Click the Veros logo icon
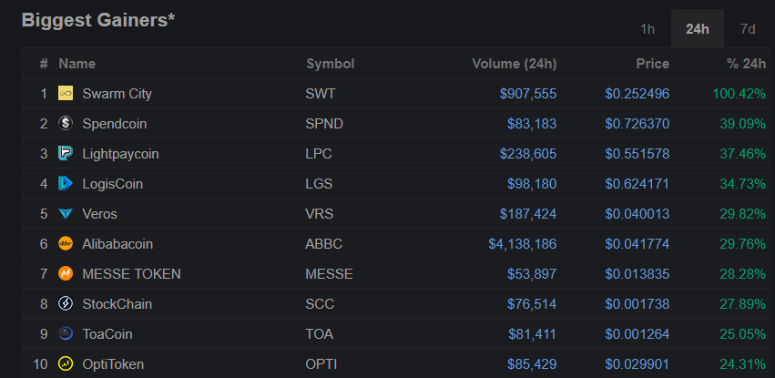Screen dimensions: 775x378 66,213
